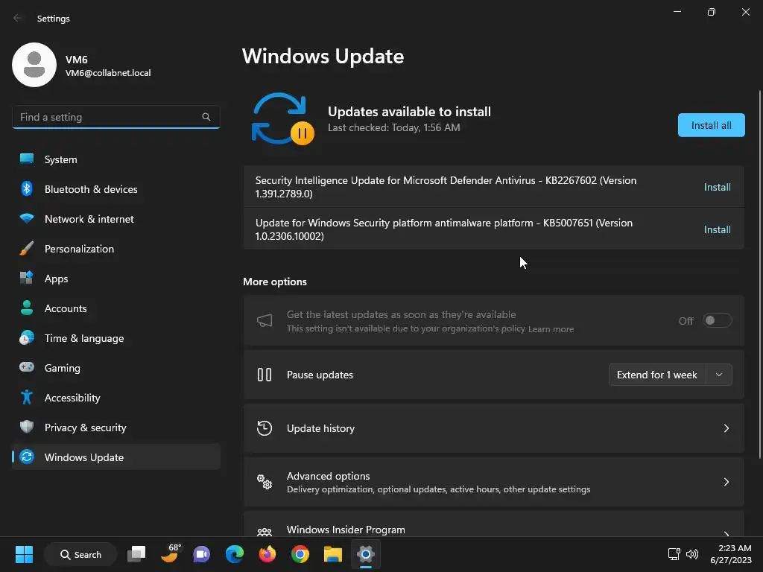Viewport: 763px width, 572px height.
Task: Click the VM6@collabnet.local account text
Action: (x=108, y=73)
